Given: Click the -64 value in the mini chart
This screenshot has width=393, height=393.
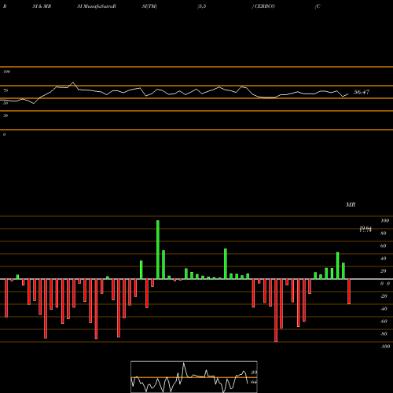Looking at the screenshot, I should (x=254, y=382).
